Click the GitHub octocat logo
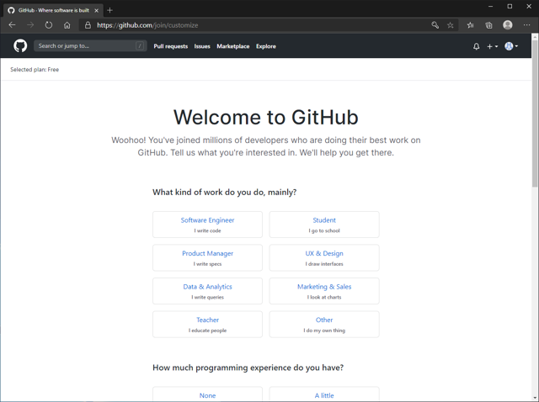The image size is (539, 402). click(20, 45)
